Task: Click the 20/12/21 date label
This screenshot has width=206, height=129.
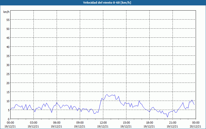Action: tap(196, 126)
